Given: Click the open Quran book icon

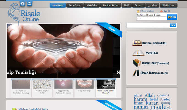Looking at the screenshot, I should click(137, 43).
